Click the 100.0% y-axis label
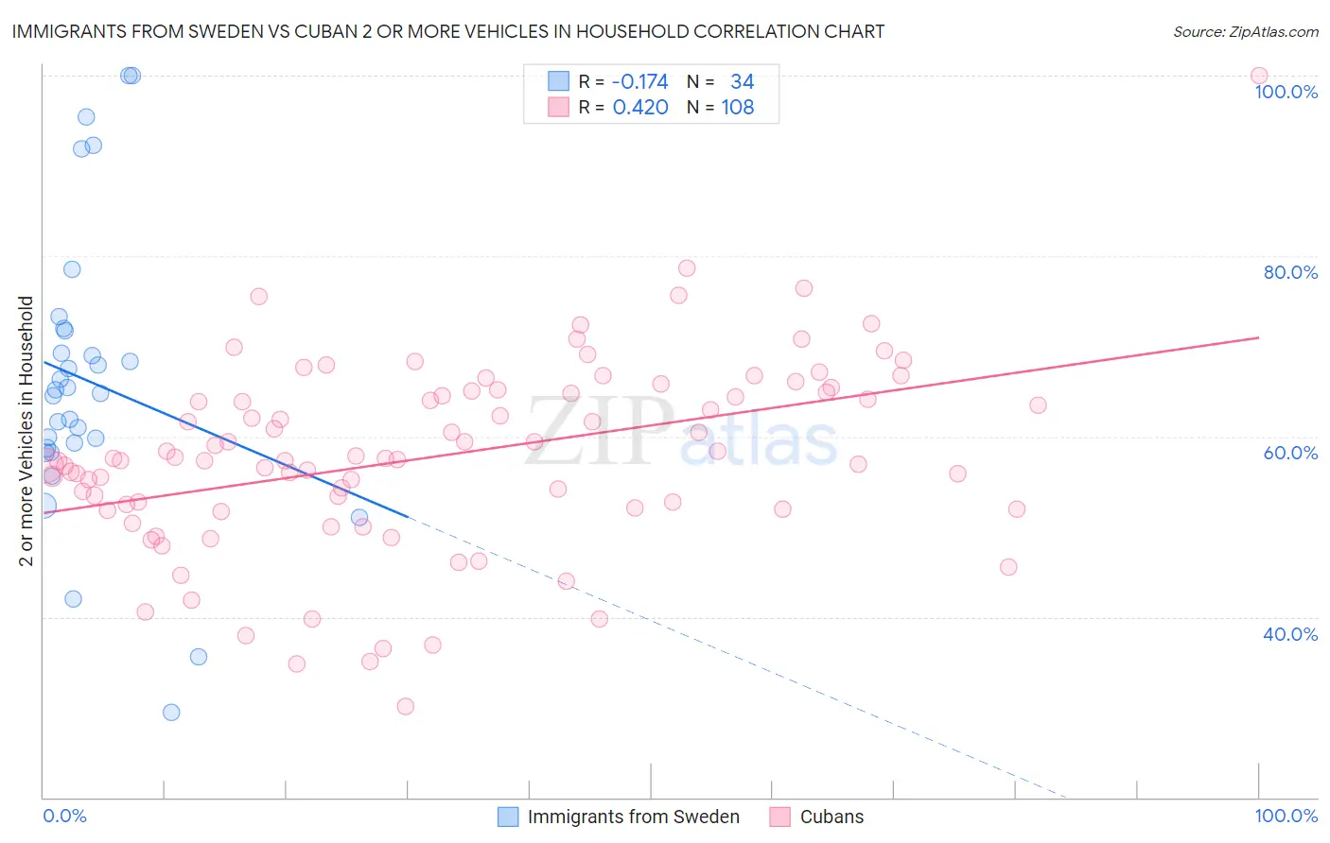The width and height of the screenshot is (1330, 843). [1286, 92]
